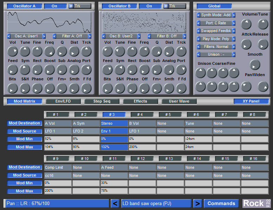This screenshot has height=210, width=273.
Task: Adjust the Oscillator A Tune knob
Action: click(x=25, y=51)
